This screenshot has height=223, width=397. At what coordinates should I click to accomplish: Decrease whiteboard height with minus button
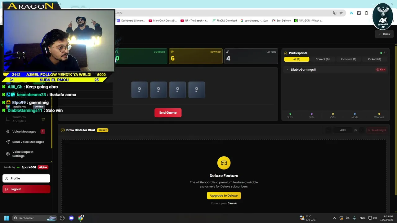pos(328,130)
